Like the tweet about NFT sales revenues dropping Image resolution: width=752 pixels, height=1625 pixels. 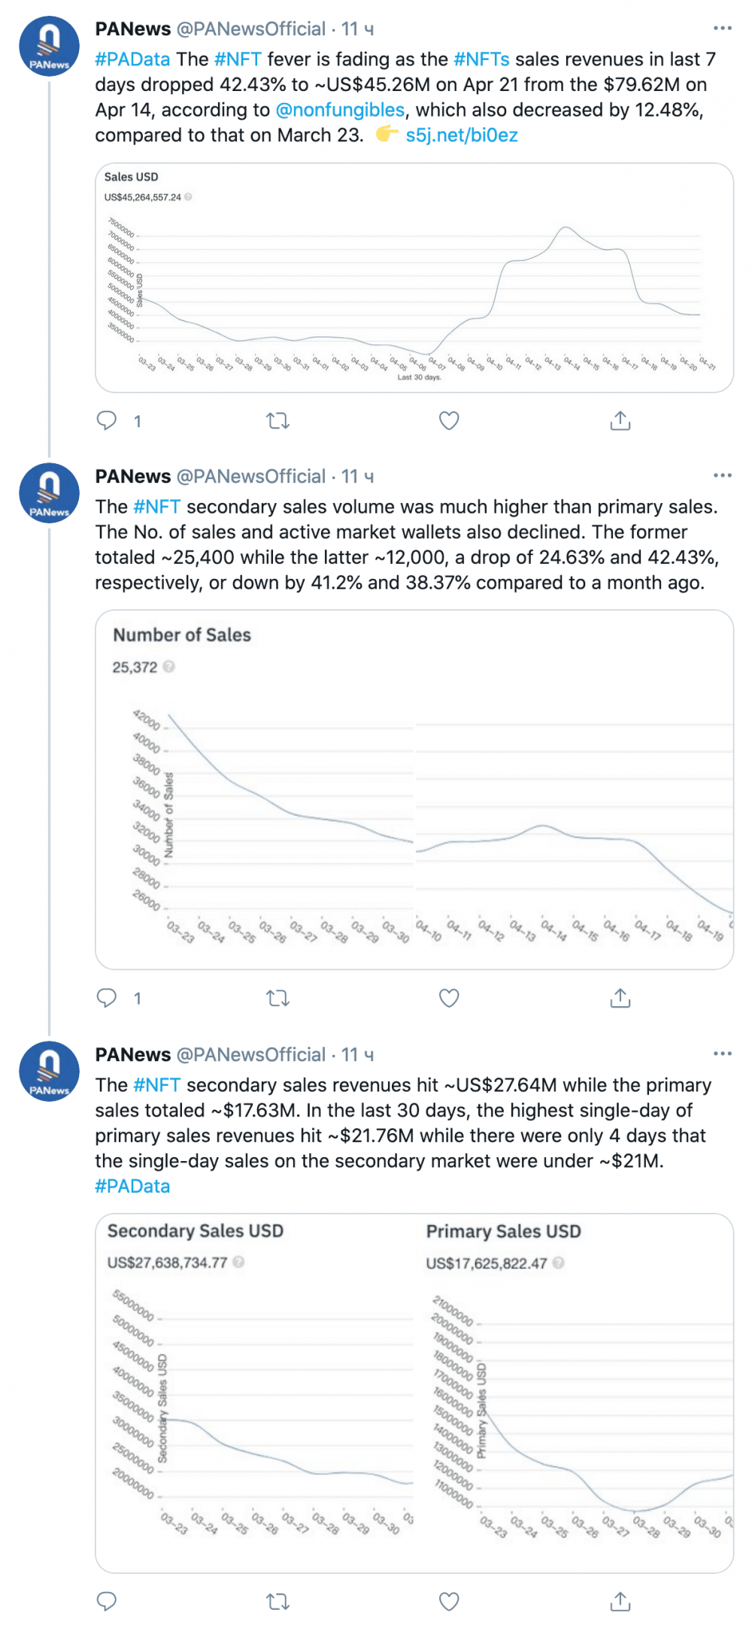[449, 420]
